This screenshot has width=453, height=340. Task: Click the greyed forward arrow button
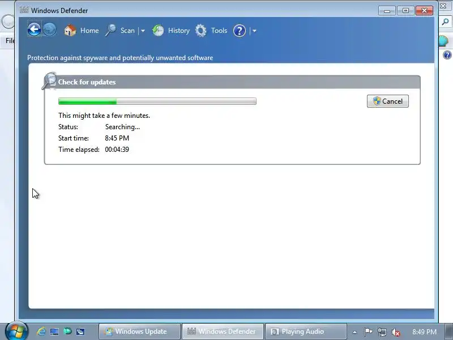50,29
